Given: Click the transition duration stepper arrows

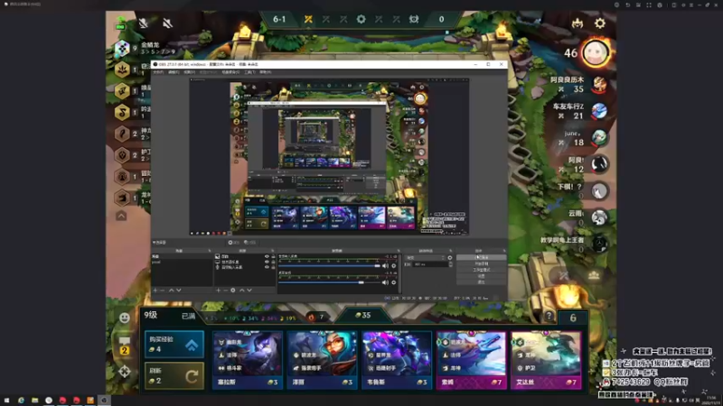Looking at the screenshot, I should pyautogui.click(x=450, y=264).
